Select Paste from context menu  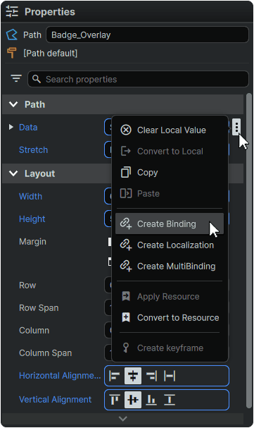(170, 193)
